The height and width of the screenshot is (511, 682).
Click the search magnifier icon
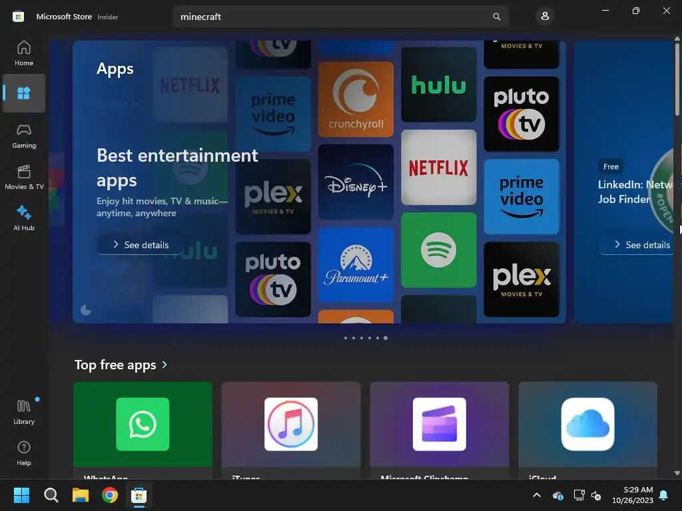pyautogui.click(x=496, y=17)
